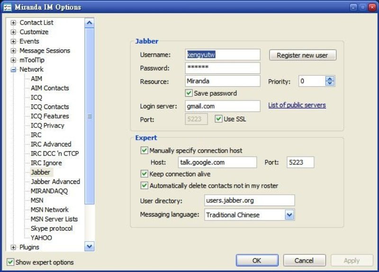Click the tree scrollbar up arrow

[90, 23]
